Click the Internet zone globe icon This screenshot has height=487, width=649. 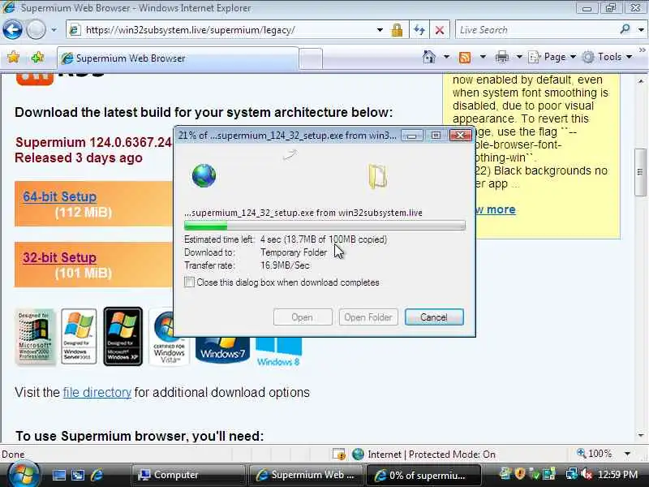point(358,455)
